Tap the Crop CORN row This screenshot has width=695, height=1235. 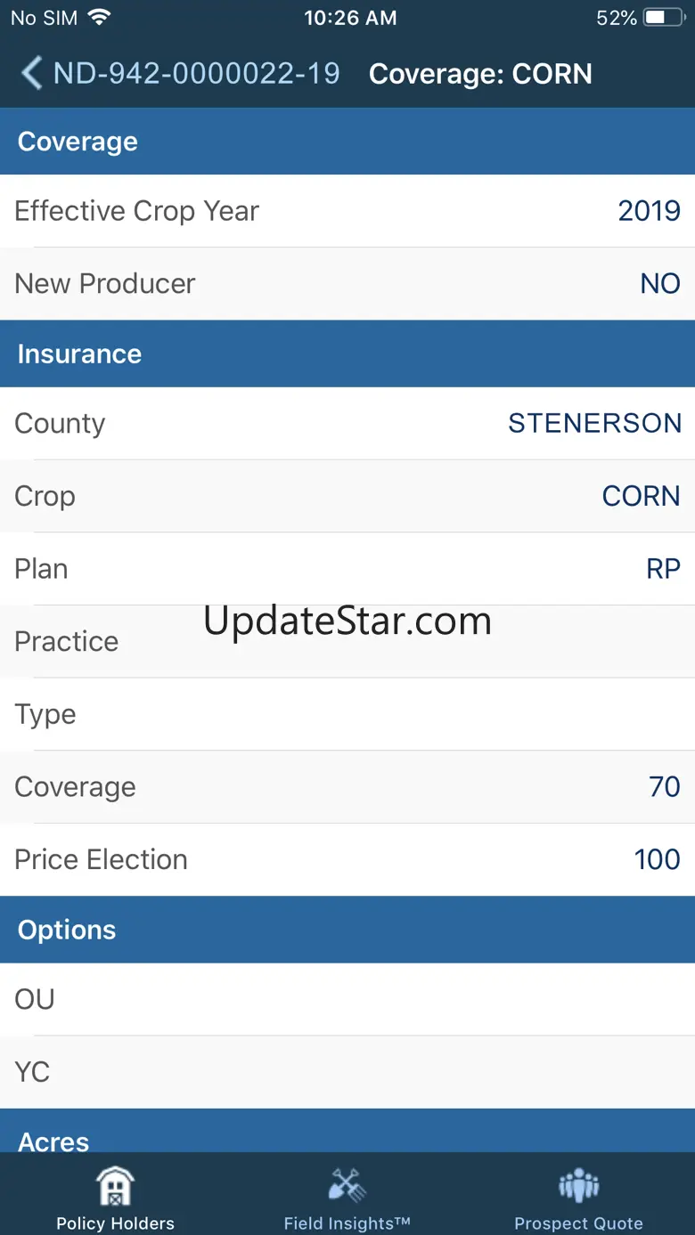347,496
